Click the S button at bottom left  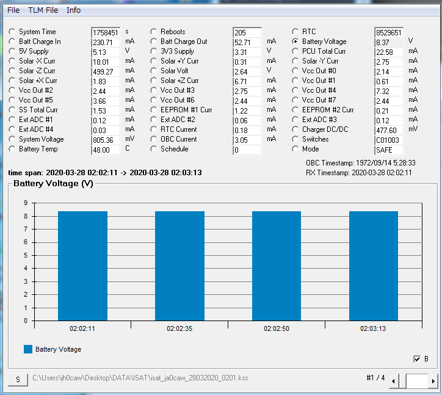tap(18, 380)
